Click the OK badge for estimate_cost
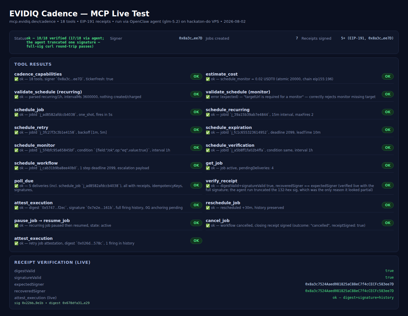 (x=388, y=76)
